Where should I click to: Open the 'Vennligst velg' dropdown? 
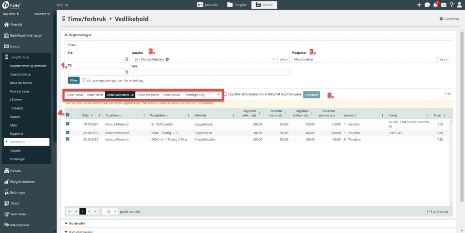coord(203,95)
